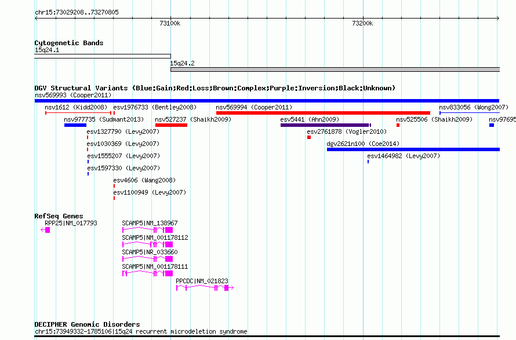Click esv1597330 (Levy2007) variant label

tap(123, 168)
